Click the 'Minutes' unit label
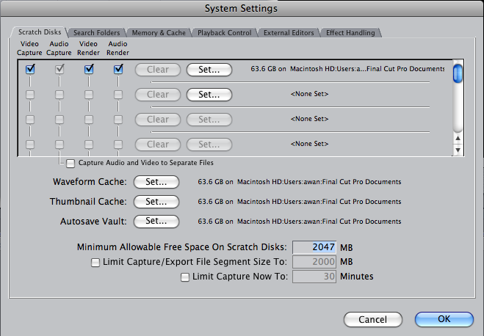The height and width of the screenshot is (336, 484). coord(357,277)
